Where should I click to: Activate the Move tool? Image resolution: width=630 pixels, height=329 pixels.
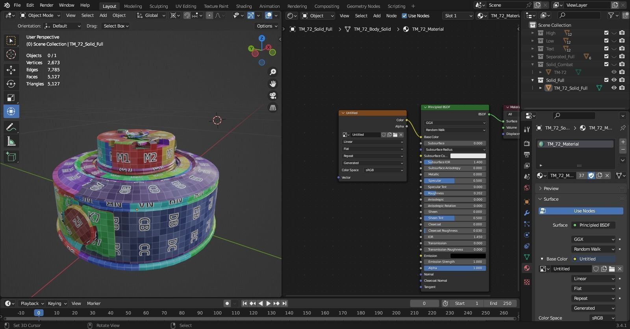[x=11, y=70]
